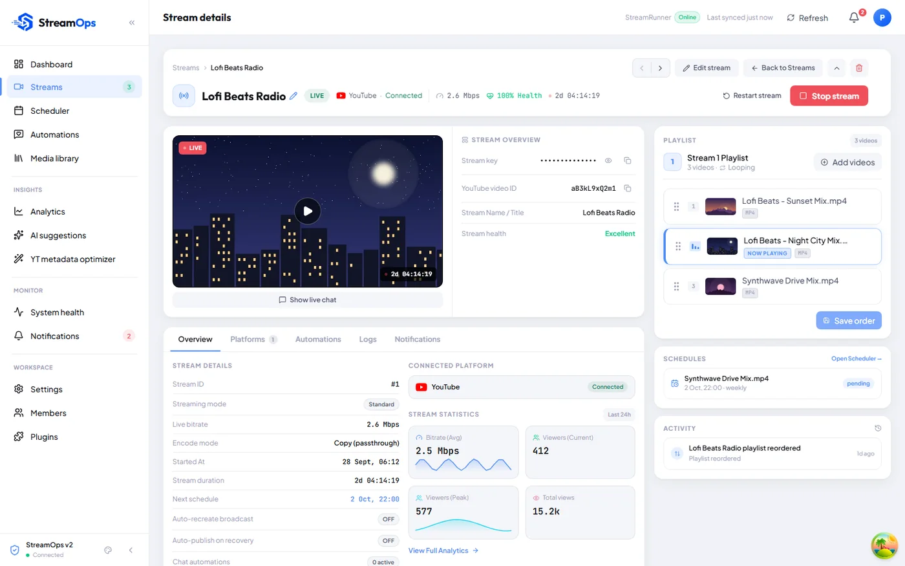Viewport: 905px width, 566px height.
Task: Delete stream with red trash icon
Action: pos(859,68)
